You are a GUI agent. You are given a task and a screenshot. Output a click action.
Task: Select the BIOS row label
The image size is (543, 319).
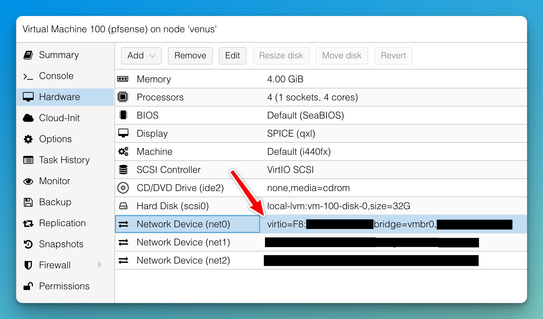(148, 116)
